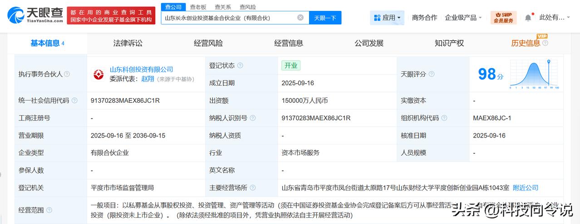Image resolution: width=580 pixels, height=224 pixels.
Task: Click help icon next to 登记状态
Action: pos(240,66)
